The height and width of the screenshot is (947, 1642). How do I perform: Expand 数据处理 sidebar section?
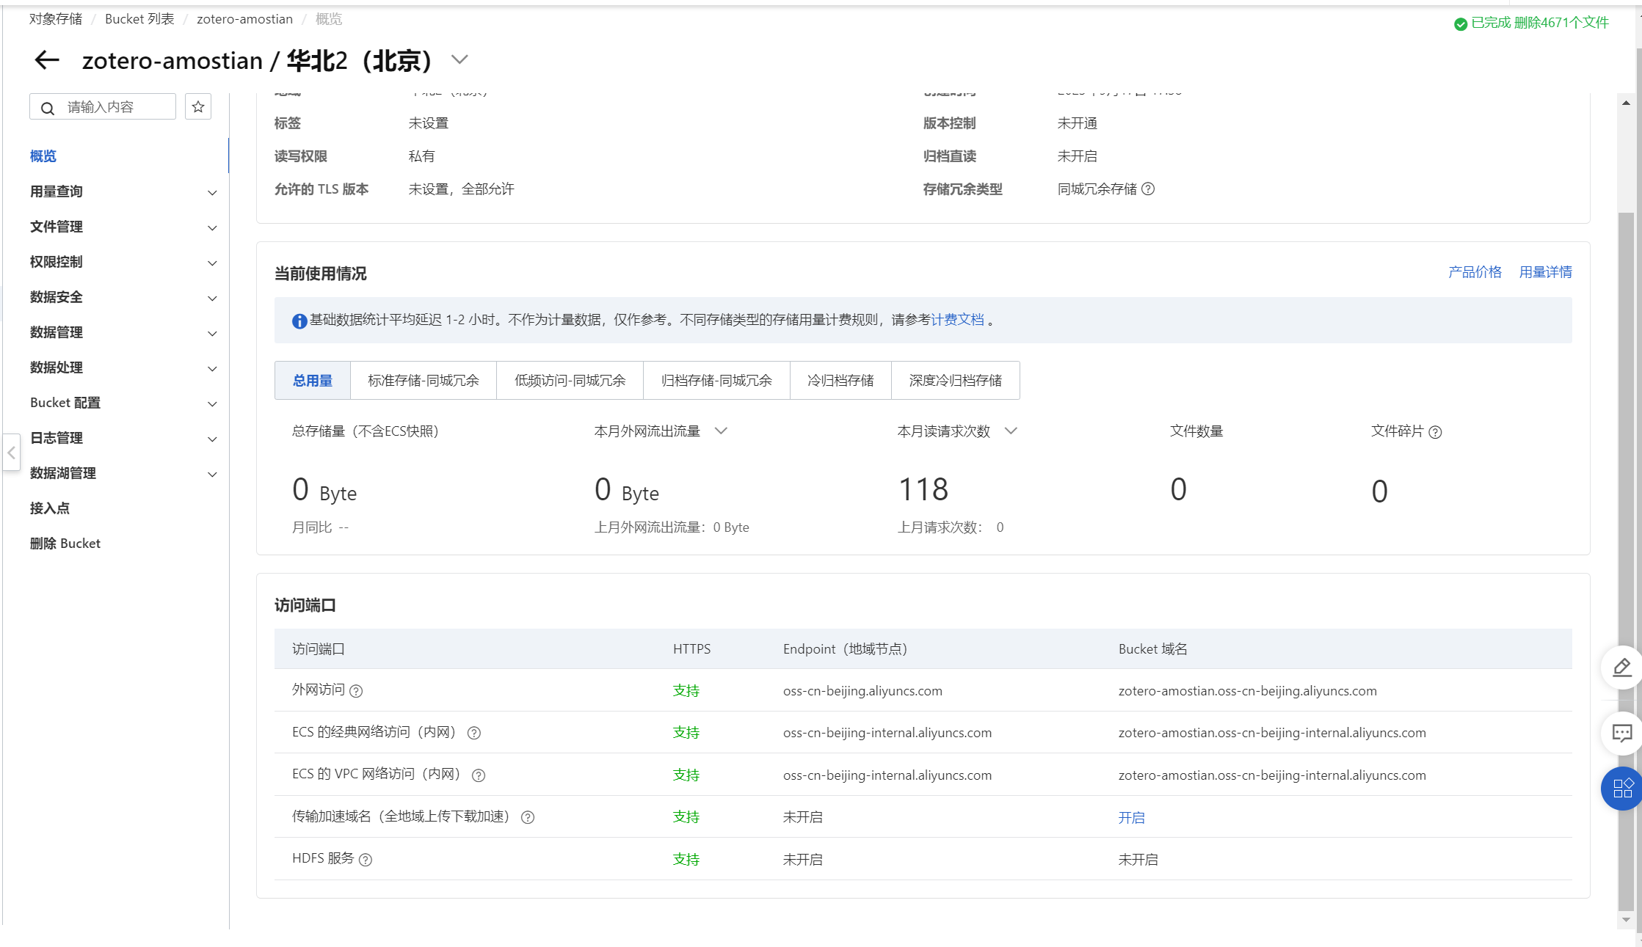212,369
